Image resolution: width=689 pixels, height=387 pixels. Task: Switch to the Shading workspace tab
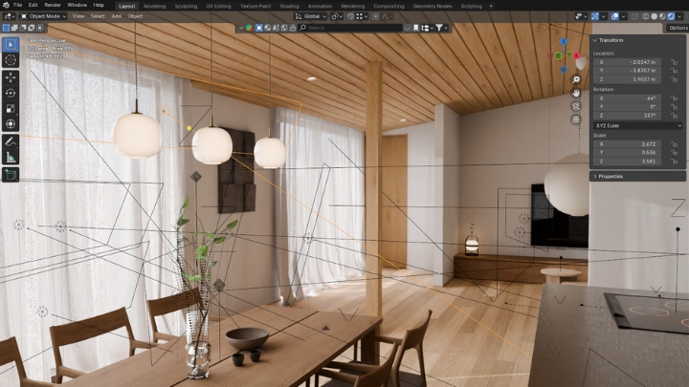point(290,6)
